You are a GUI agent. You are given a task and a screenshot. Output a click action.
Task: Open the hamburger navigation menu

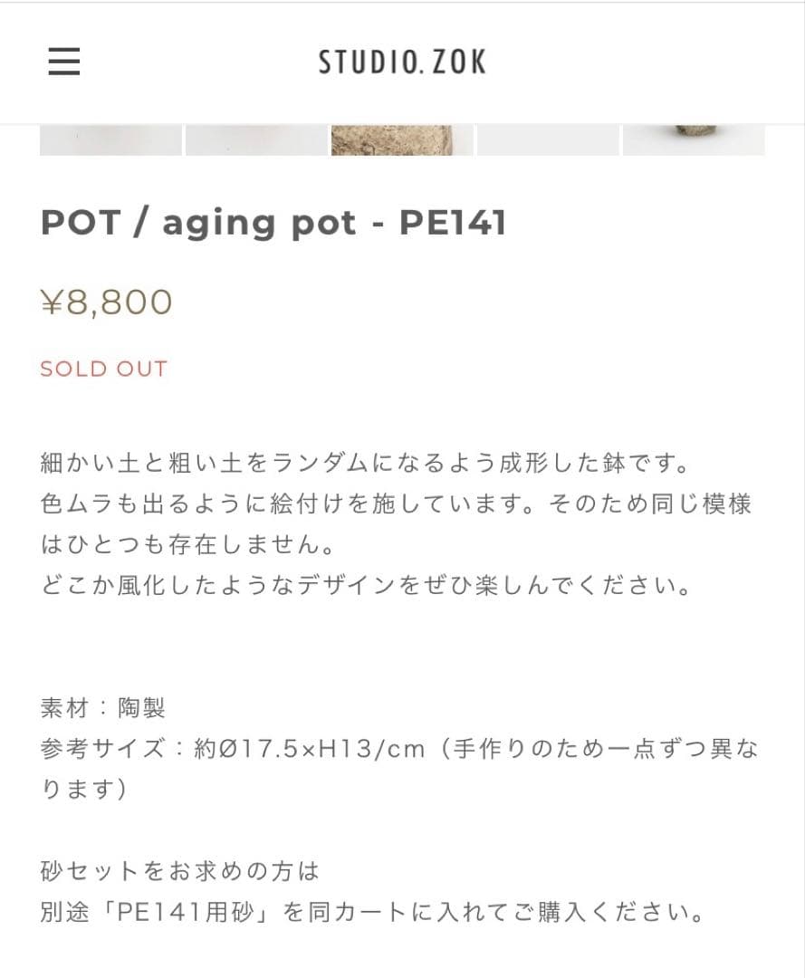point(64,62)
